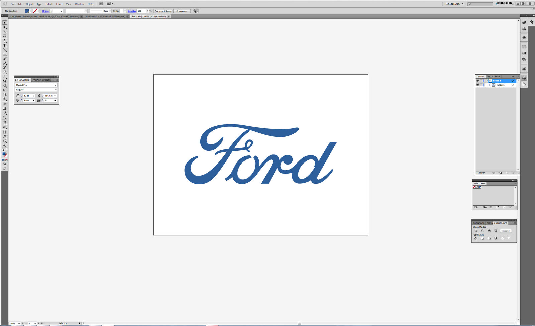Open the Color panel from dock

pos(524,22)
